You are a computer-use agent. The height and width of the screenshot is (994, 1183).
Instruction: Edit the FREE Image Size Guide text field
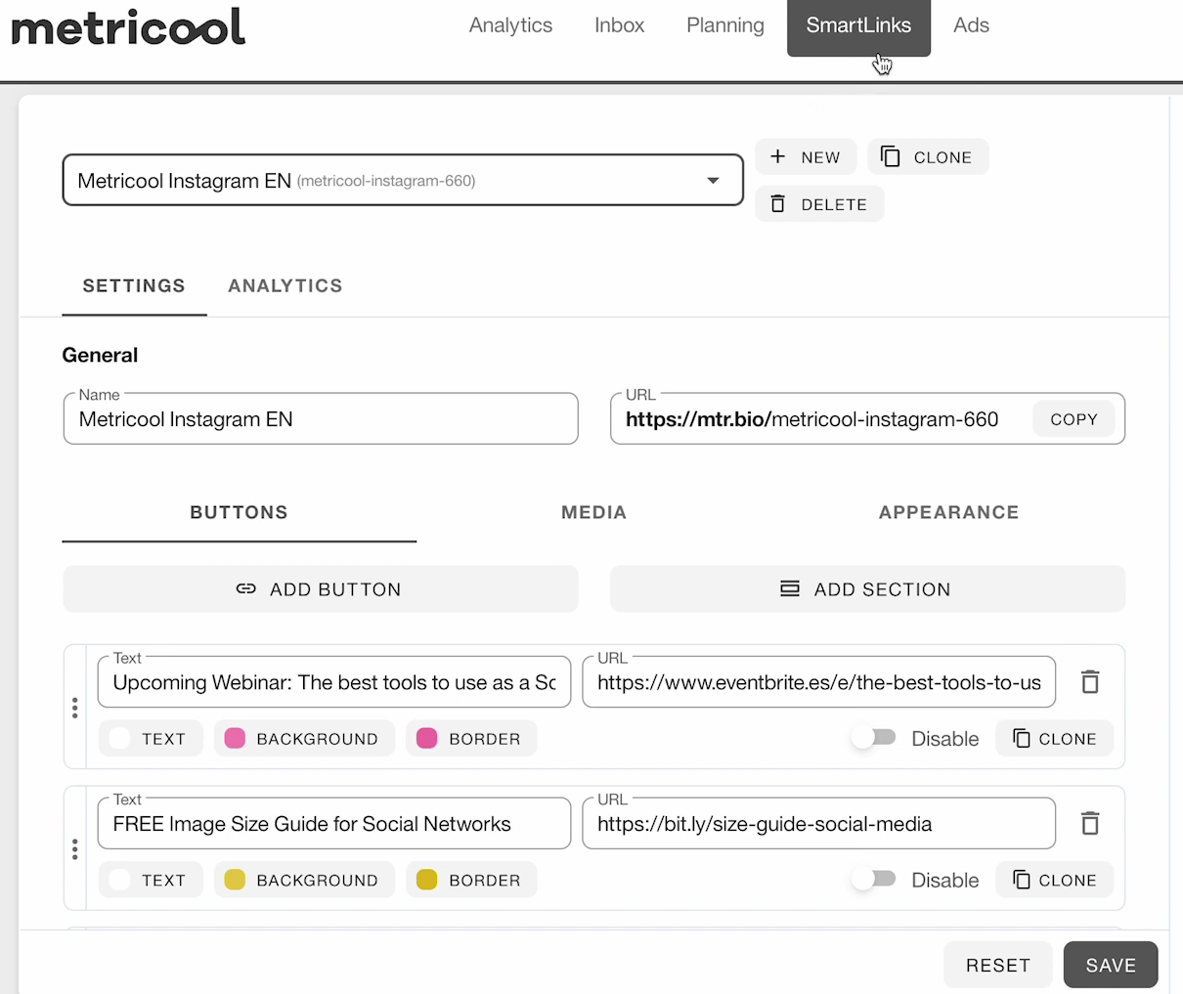tap(334, 824)
